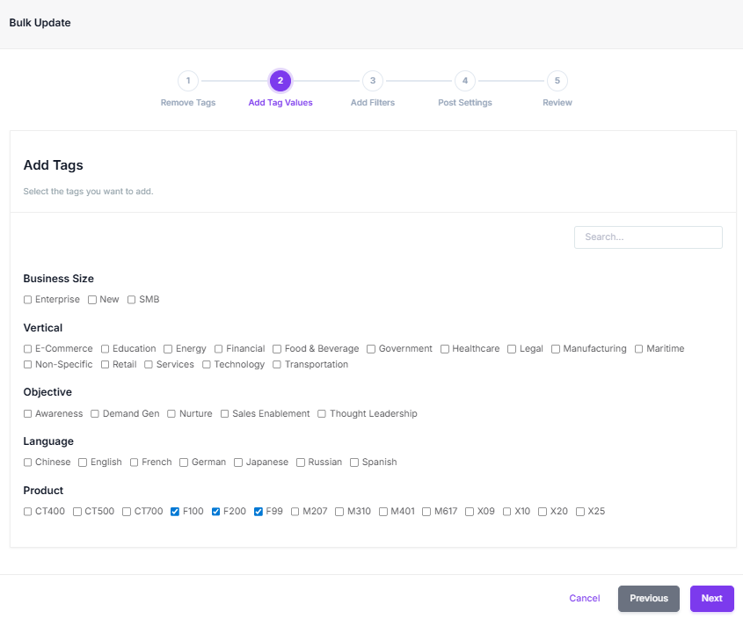This screenshot has height=619, width=743.
Task: Check the Technology checkbox
Action: click(206, 365)
